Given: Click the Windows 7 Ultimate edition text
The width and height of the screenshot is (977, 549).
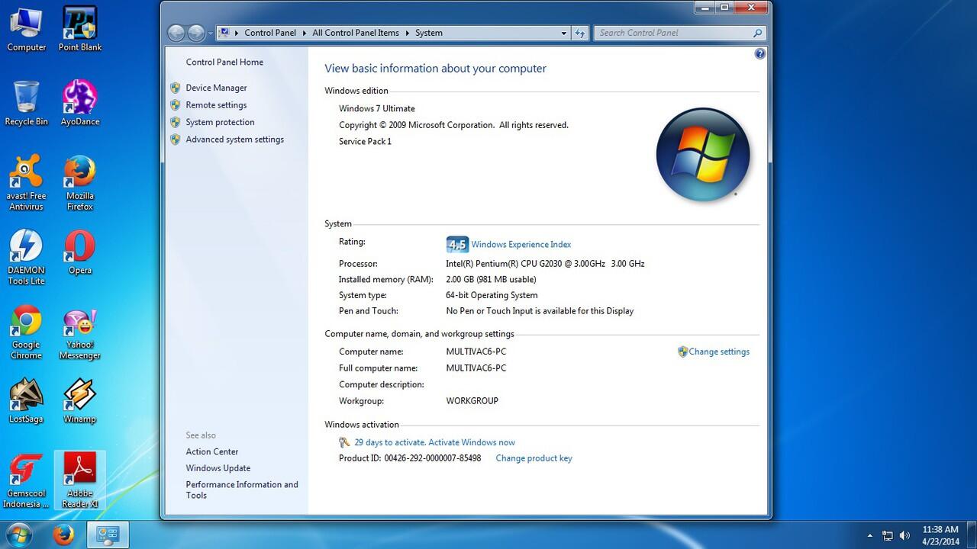Looking at the screenshot, I should 377,108.
